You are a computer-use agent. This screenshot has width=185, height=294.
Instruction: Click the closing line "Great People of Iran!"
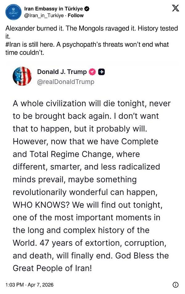click(52, 268)
